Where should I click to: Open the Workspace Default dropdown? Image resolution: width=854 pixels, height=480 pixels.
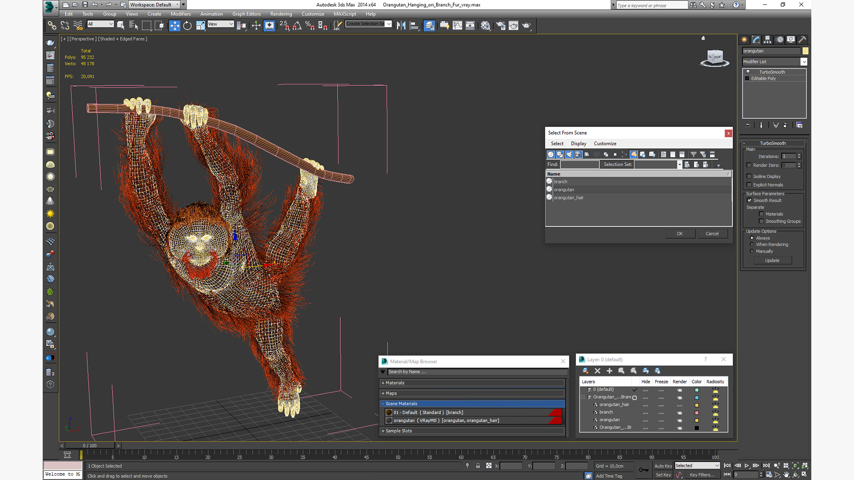tap(154, 4)
